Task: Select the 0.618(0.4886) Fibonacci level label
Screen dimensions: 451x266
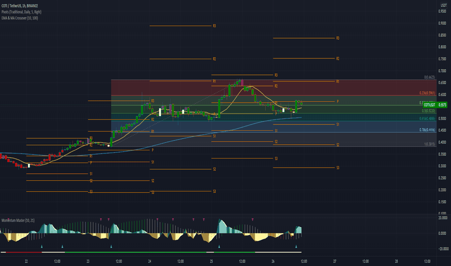Action: click(x=427, y=118)
